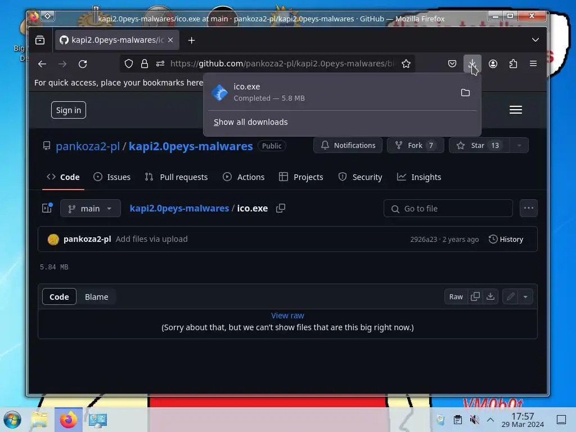Open kapi2.0peys-malwares breadcrumb link
This screenshot has height=432, width=576.
point(179,208)
